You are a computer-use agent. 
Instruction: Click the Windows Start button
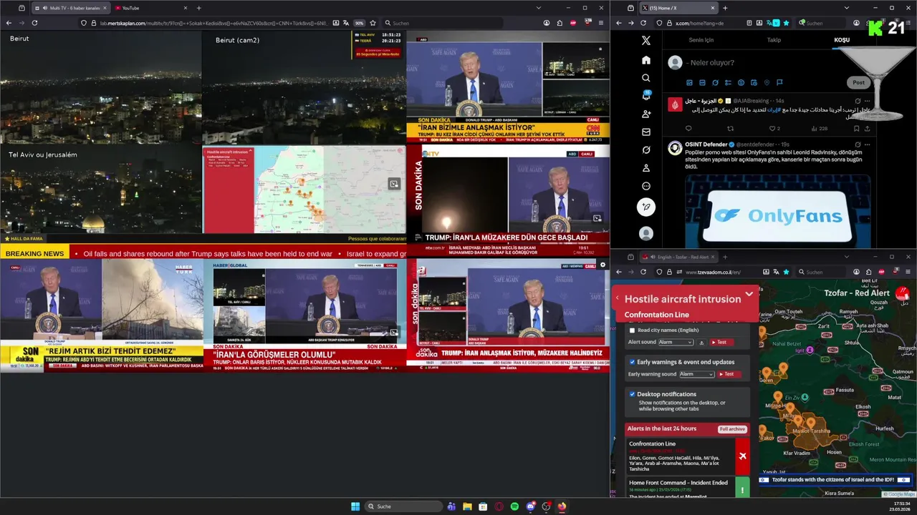(355, 506)
